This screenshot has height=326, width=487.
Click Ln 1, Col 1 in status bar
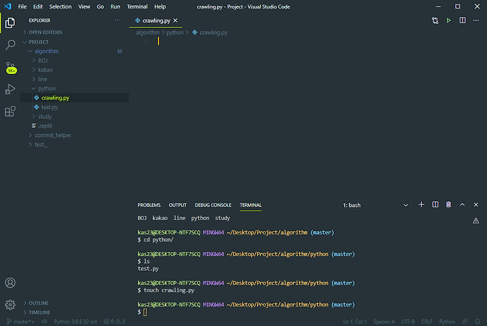[x=355, y=321]
